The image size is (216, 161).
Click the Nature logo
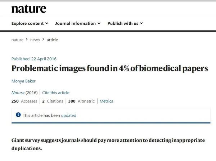pos(29,9)
